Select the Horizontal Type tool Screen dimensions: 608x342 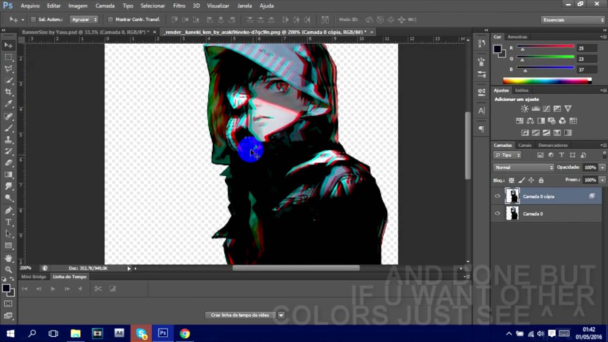click(x=9, y=222)
